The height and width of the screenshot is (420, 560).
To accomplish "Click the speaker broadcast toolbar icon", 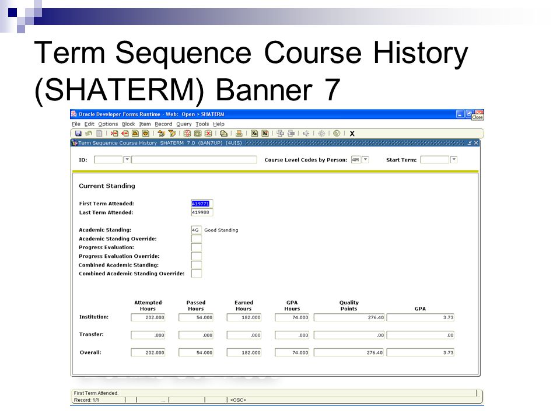I will coord(306,134).
